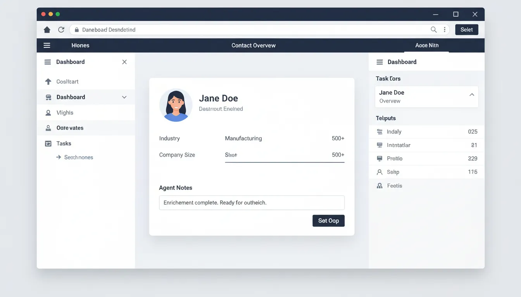
Task: Click the Feetis icon in the Teluputs list
Action: (x=379, y=185)
